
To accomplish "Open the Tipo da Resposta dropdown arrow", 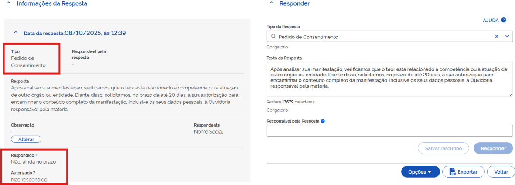I will click(x=507, y=37).
